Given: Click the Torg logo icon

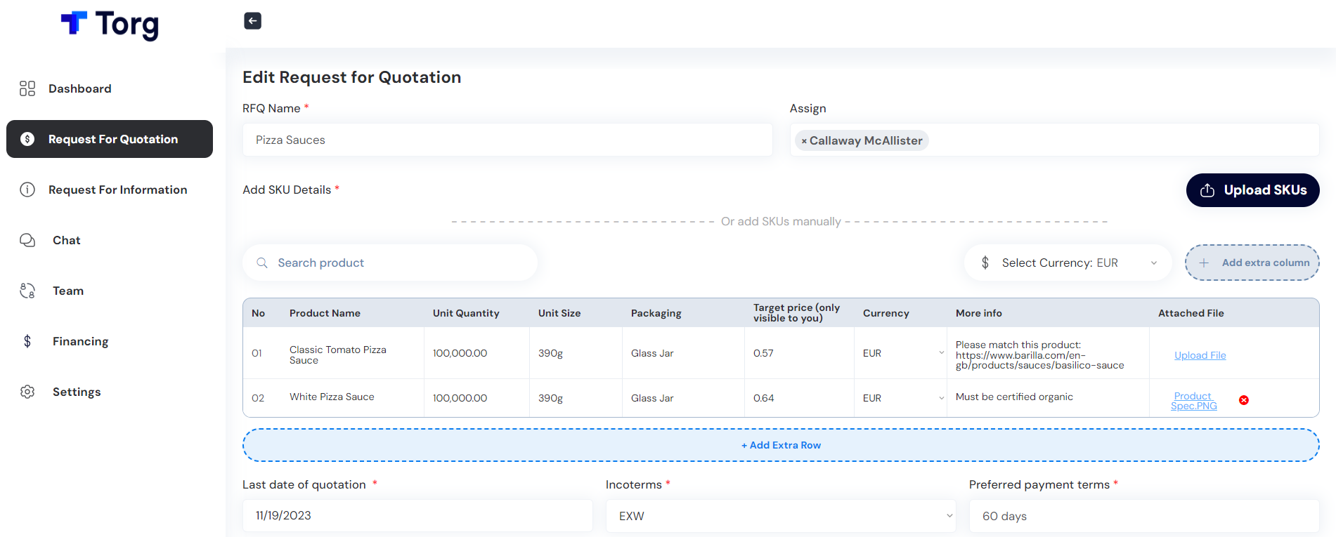Looking at the screenshot, I should (74, 23).
